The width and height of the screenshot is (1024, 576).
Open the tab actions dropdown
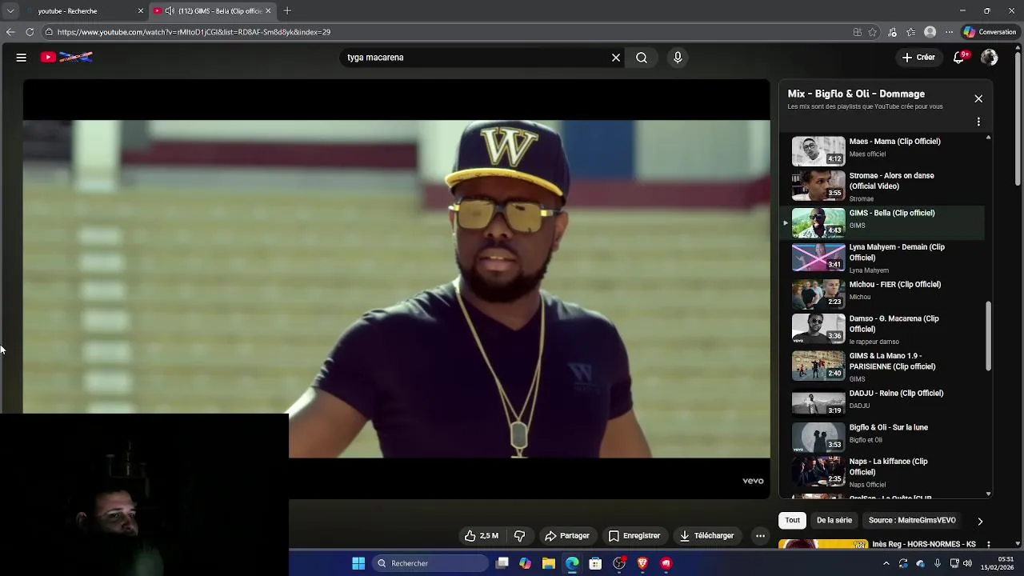[10, 11]
